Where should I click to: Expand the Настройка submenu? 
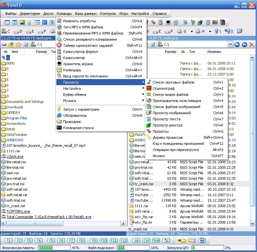[101, 88]
